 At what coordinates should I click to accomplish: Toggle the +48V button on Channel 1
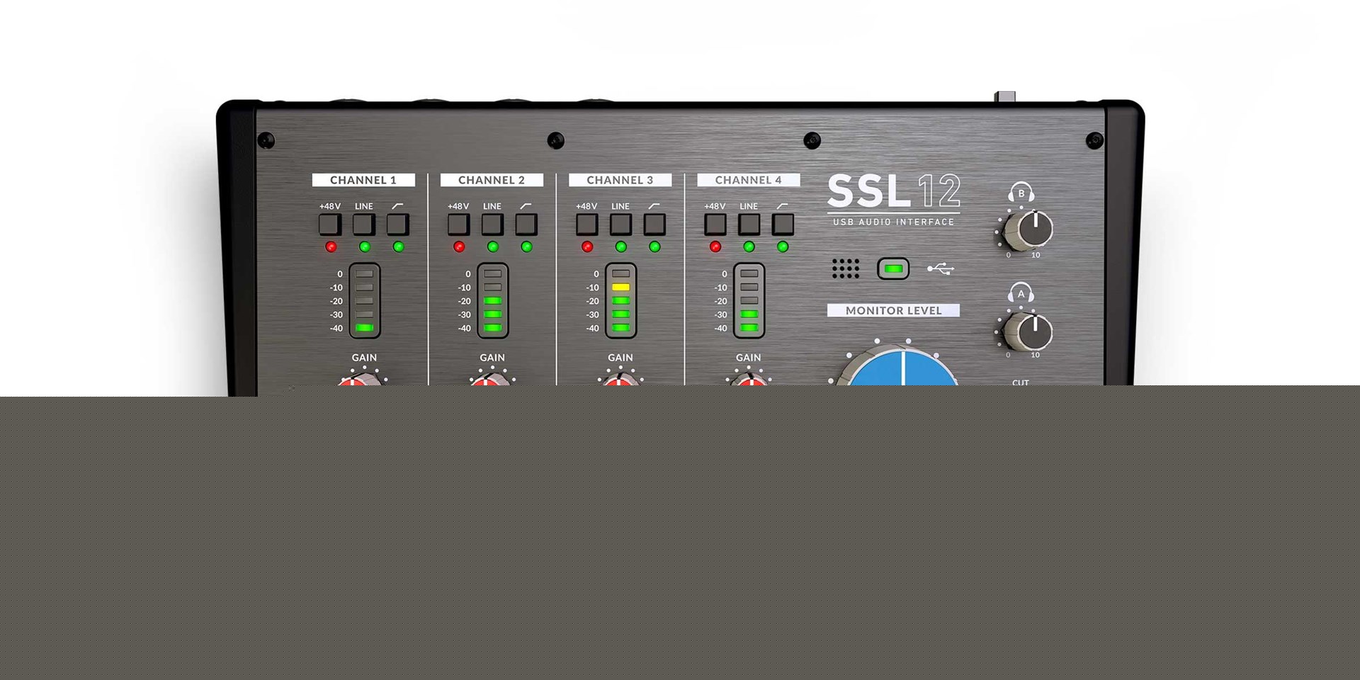pos(330,225)
